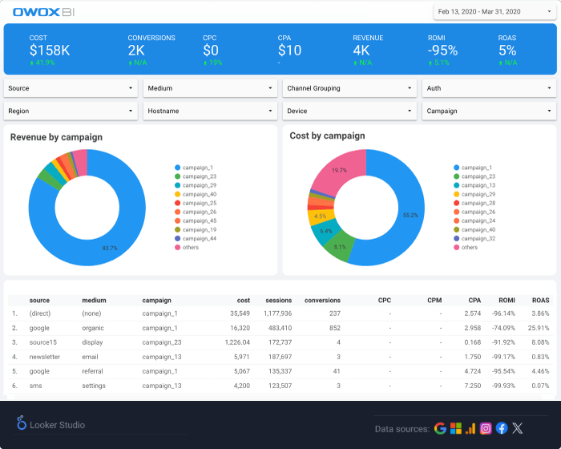Select the organic medium table cell
561x449 pixels.
(x=93, y=329)
